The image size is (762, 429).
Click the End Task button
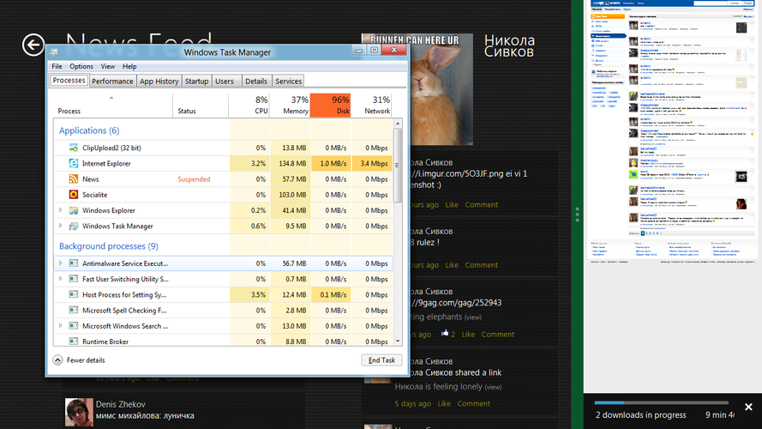pos(381,360)
